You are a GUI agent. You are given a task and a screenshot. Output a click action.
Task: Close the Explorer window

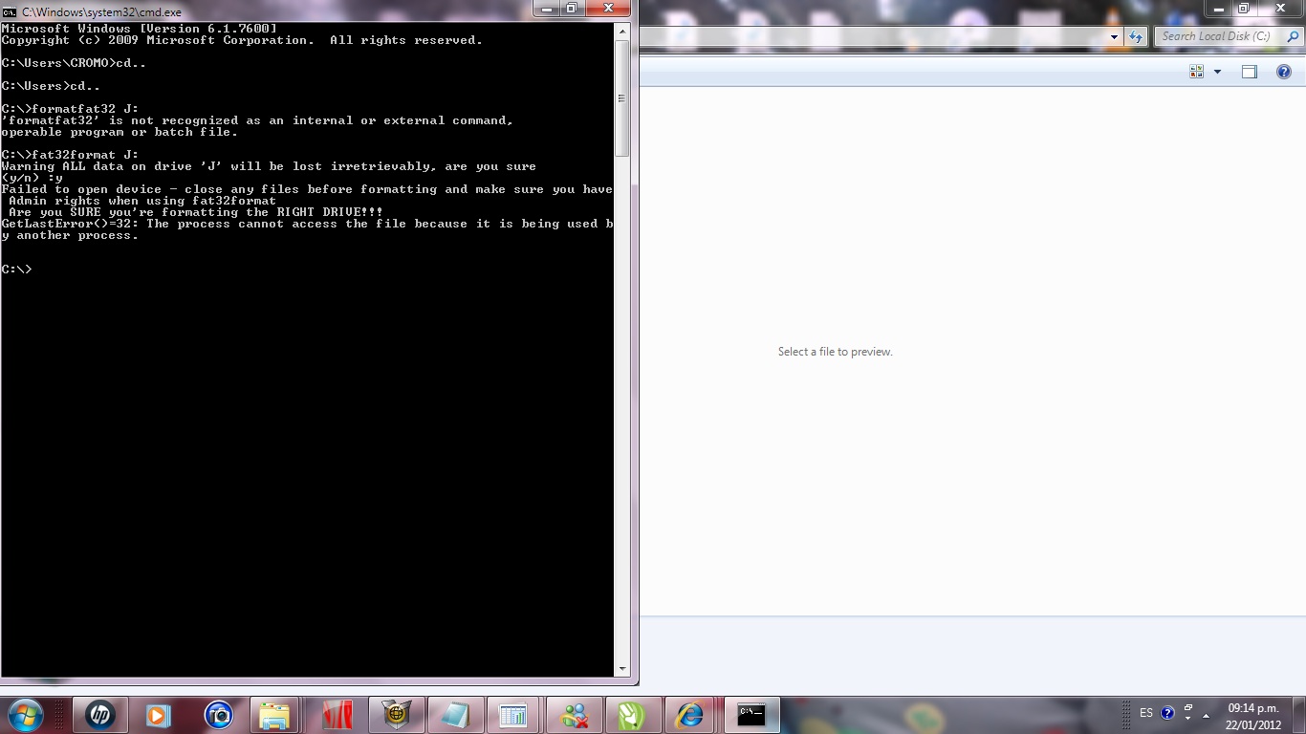(x=1279, y=9)
